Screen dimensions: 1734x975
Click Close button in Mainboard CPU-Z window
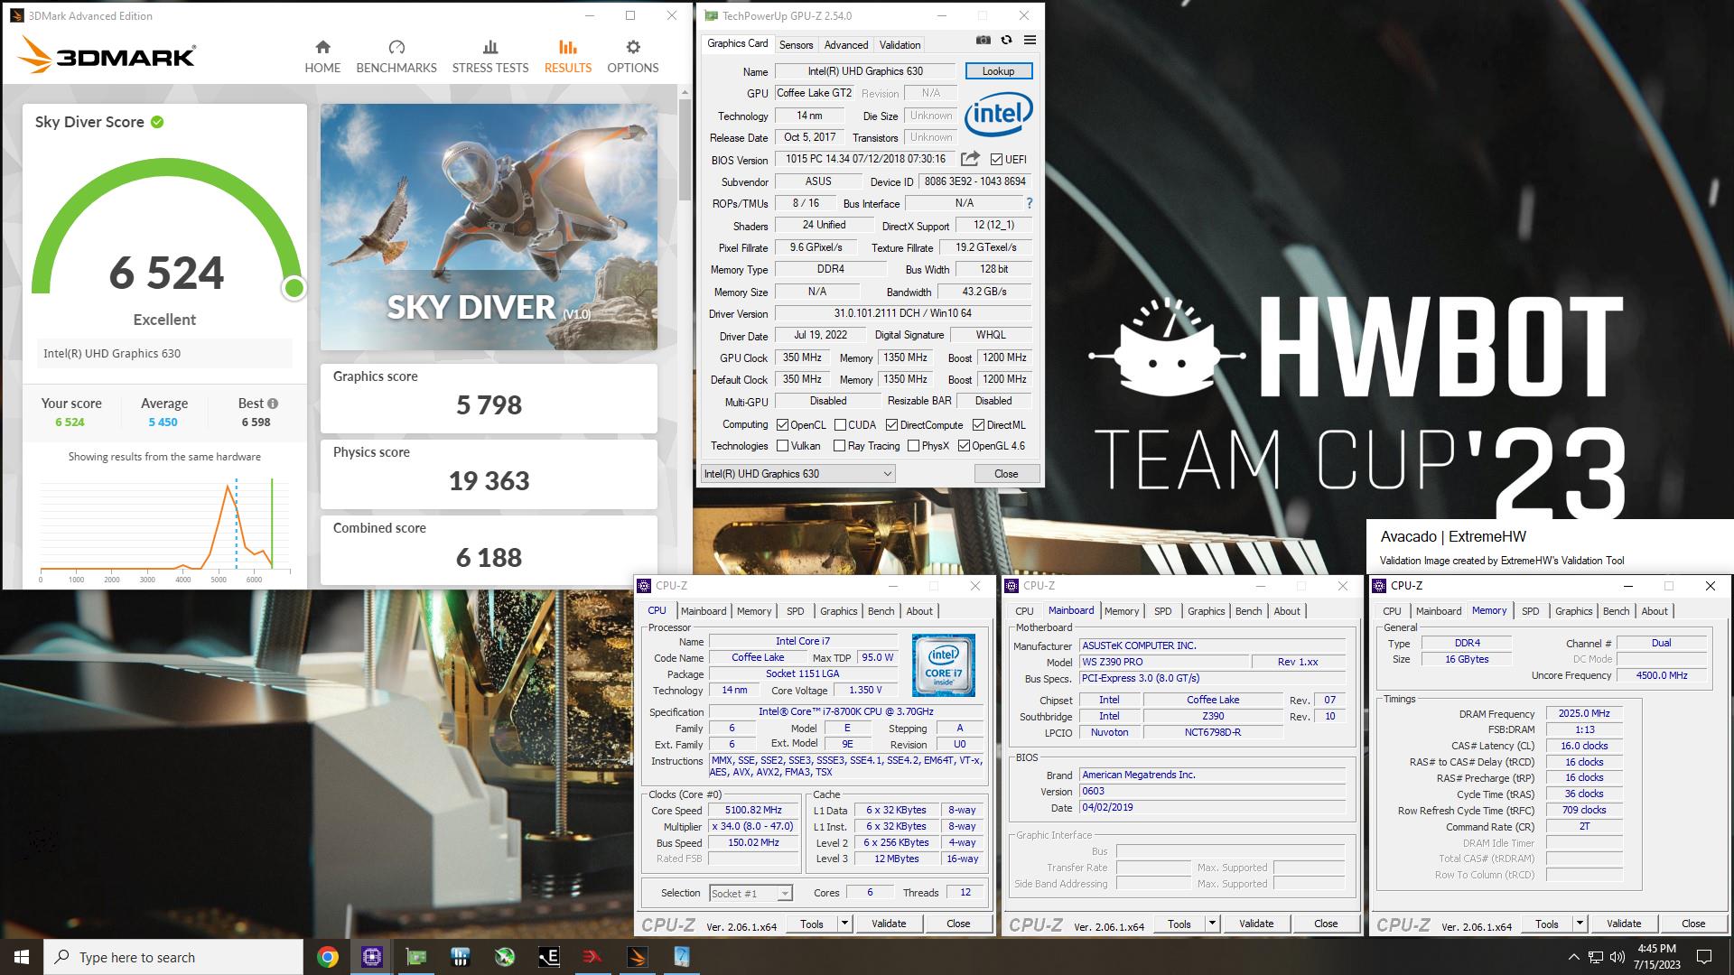tap(1326, 923)
